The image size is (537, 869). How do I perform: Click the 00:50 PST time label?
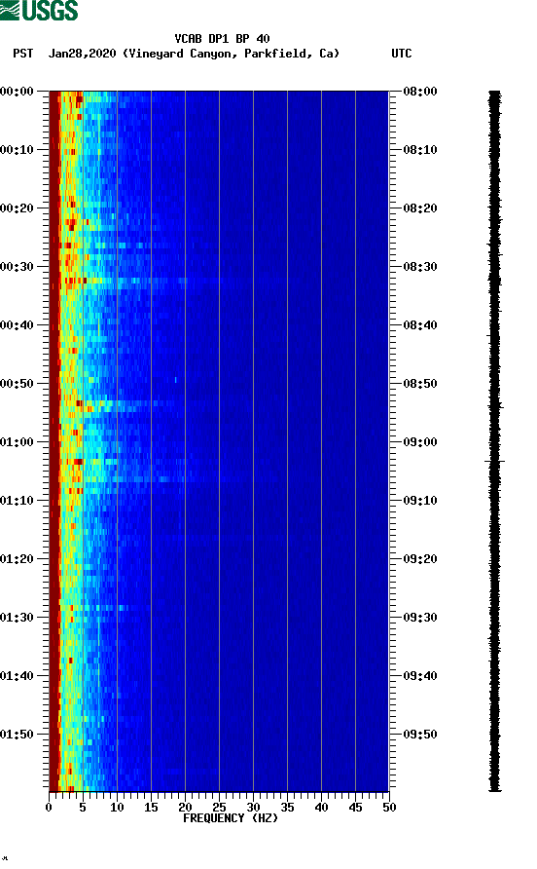tap(17, 384)
